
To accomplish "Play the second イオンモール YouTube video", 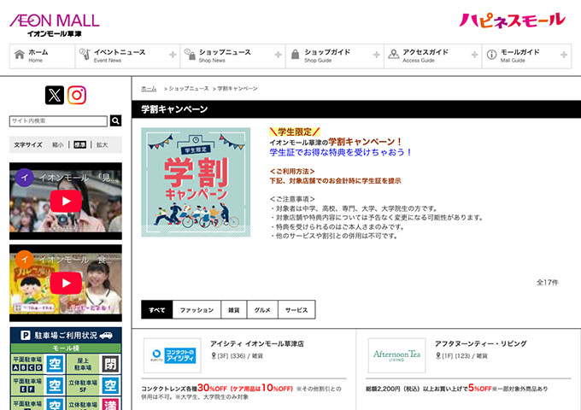I will 66,283.
